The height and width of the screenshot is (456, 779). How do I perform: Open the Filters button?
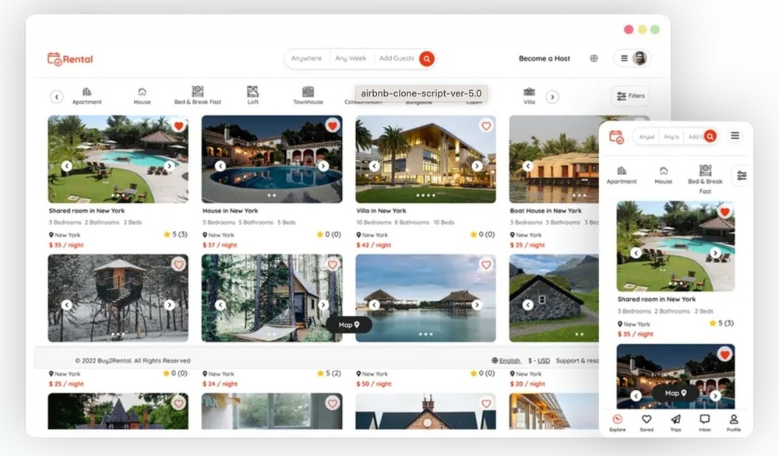pyautogui.click(x=630, y=96)
